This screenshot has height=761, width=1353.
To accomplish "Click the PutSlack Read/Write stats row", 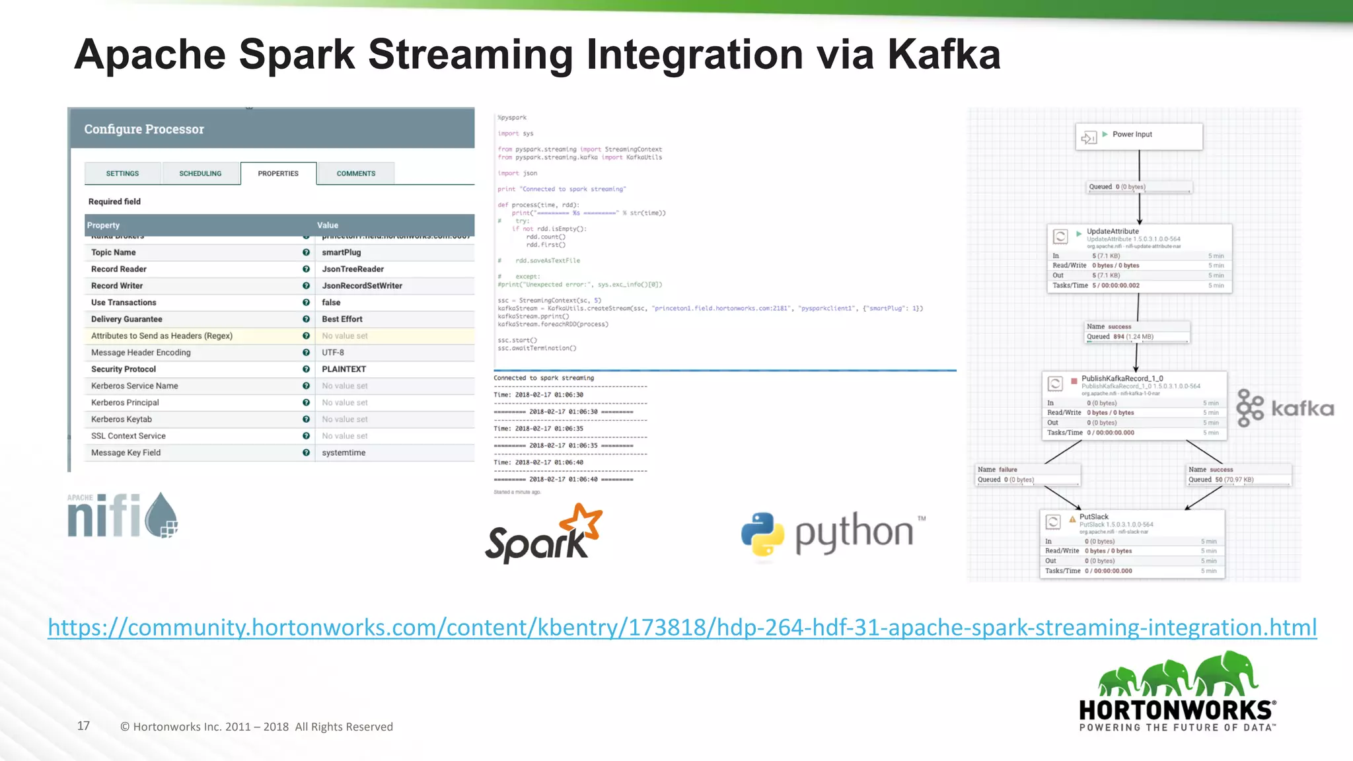I will pos(1132,550).
